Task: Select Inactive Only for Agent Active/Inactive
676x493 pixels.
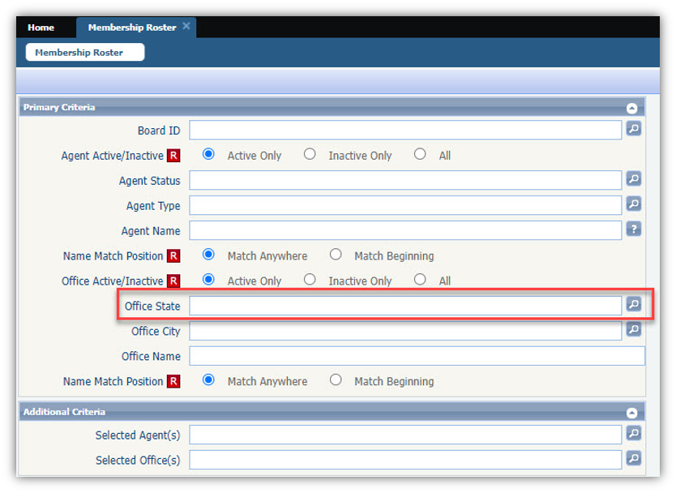Action: 310,154
